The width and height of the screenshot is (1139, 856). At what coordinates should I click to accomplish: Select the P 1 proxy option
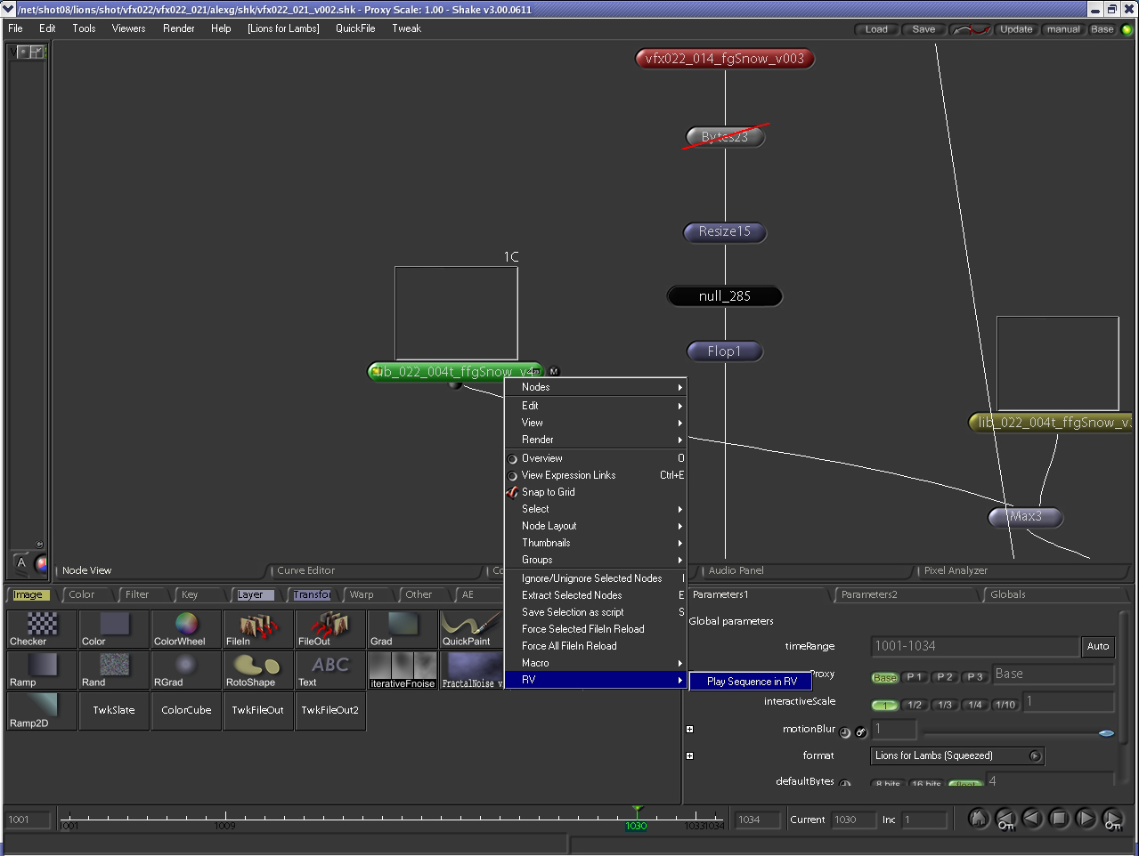point(915,677)
